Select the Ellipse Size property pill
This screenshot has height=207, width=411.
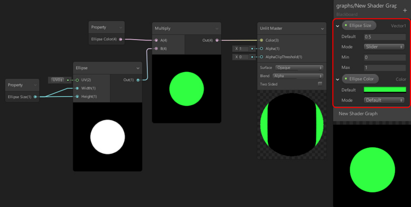point(359,26)
